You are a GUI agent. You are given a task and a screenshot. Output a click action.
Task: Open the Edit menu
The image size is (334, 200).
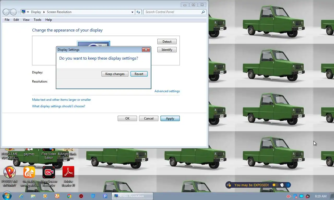(16, 20)
